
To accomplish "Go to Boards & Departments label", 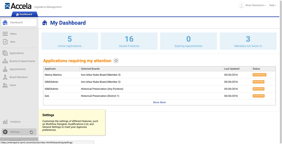I will 22,61.
